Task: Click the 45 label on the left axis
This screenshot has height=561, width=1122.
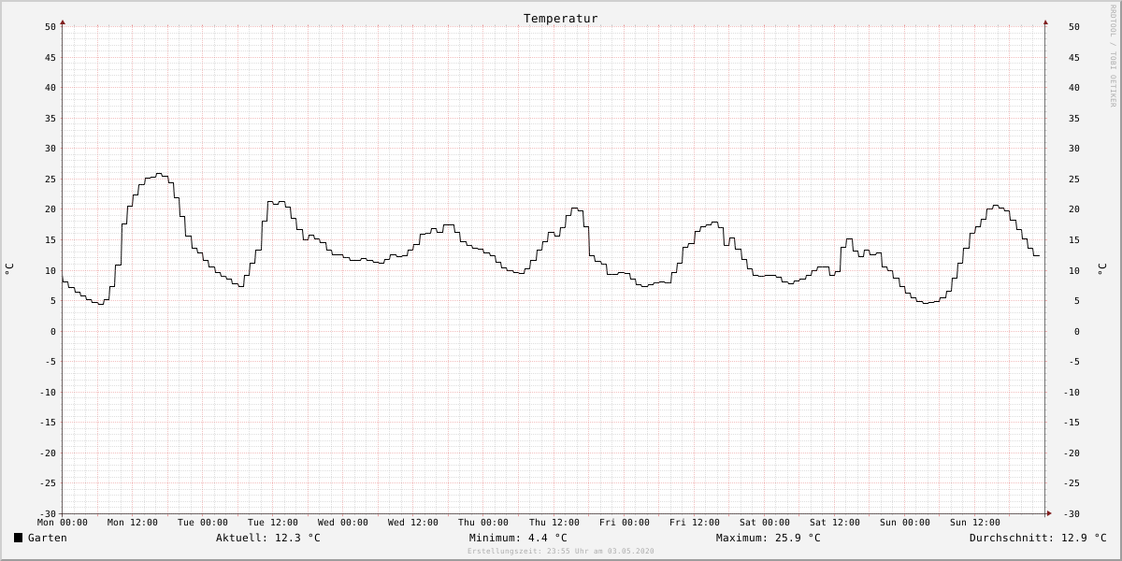Action: 50,58
